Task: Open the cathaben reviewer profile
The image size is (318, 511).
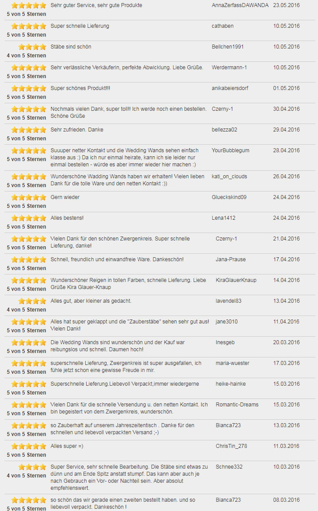Action: 223,26
